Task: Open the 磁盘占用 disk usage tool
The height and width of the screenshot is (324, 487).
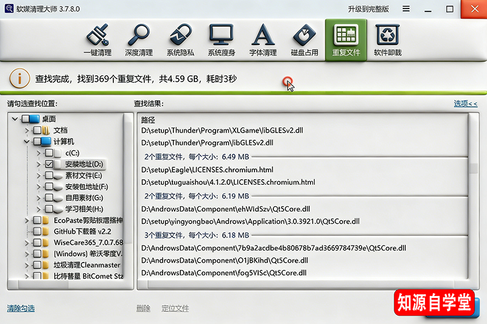Action: [304, 40]
